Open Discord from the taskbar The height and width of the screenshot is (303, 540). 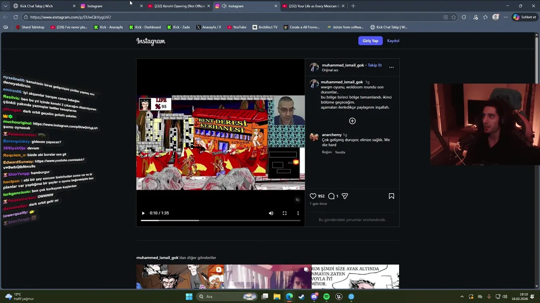314,297
